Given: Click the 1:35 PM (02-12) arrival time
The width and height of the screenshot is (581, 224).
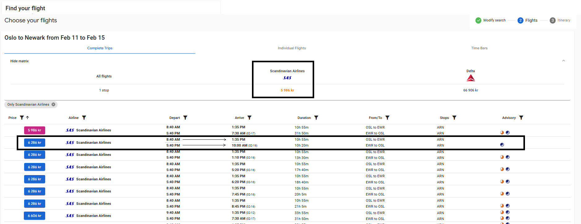Looking at the screenshot, I should click(x=244, y=213).
